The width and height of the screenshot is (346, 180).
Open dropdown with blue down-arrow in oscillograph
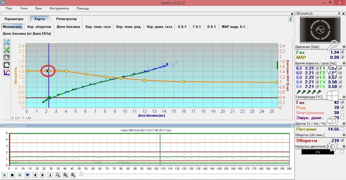[27, 175]
